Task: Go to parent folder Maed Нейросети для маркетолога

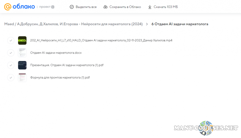Action: [74, 24]
